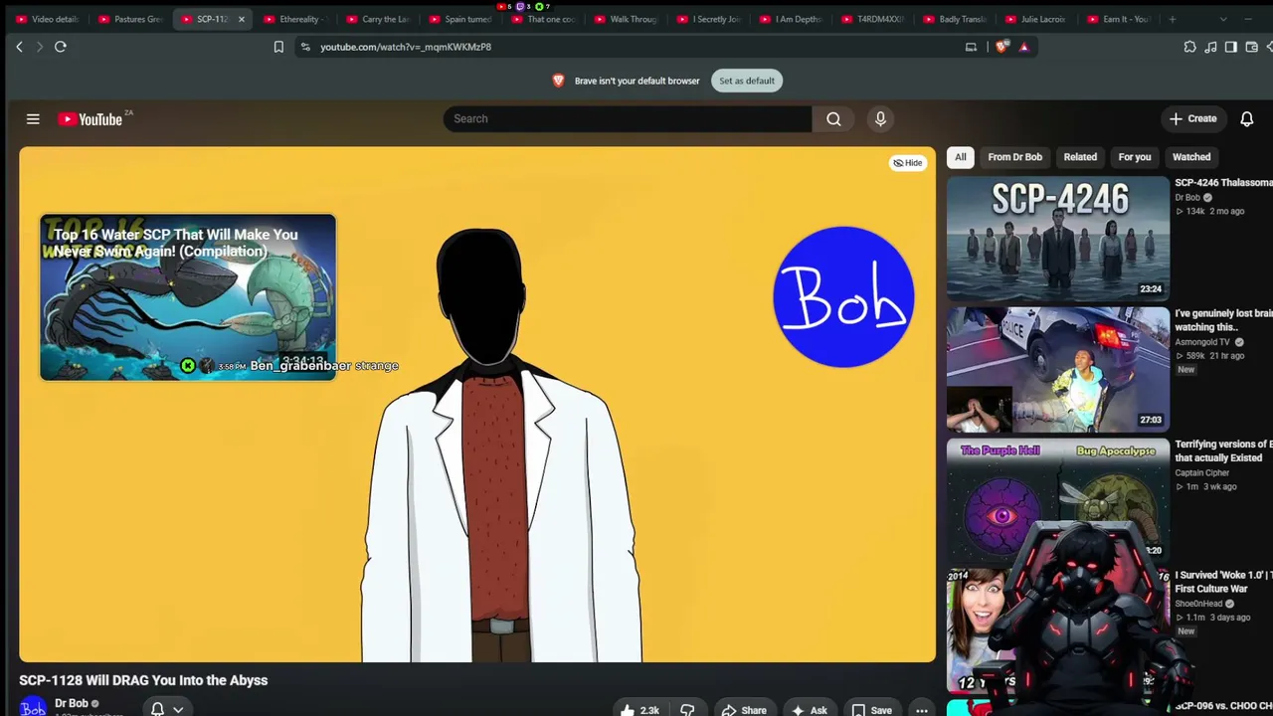This screenshot has height=716, width=1273.
Task: Go back with the browser back arrow
Action: (19, 47)
